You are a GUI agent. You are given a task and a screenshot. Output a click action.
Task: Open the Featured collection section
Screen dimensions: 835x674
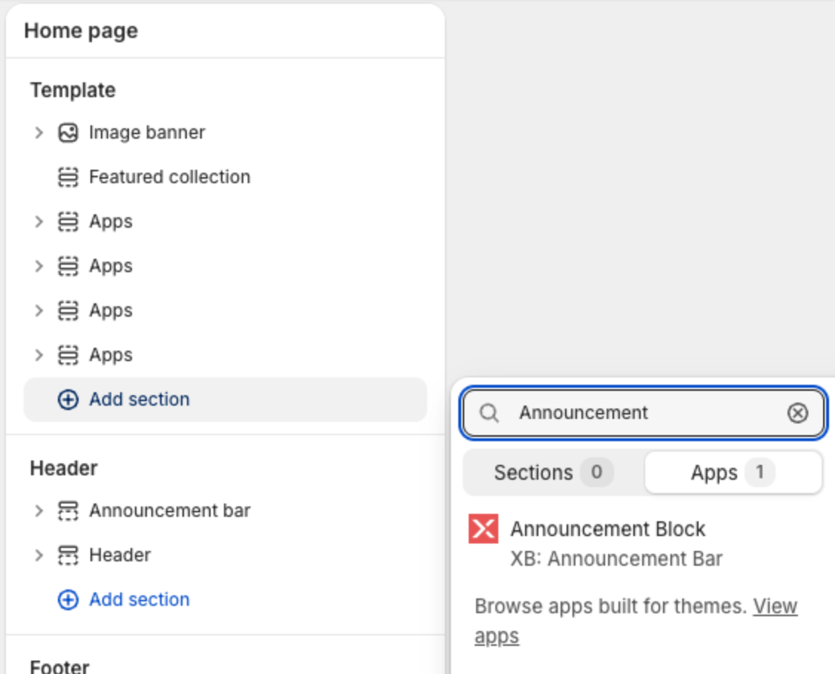[x=169, y=176]
